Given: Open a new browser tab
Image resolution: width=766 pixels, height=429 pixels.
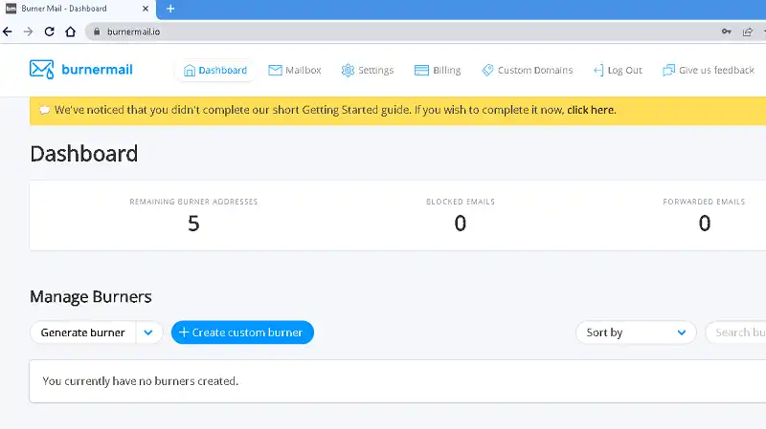Looking at the screenshot, I should pyautogui.click(x=170, y=9).
